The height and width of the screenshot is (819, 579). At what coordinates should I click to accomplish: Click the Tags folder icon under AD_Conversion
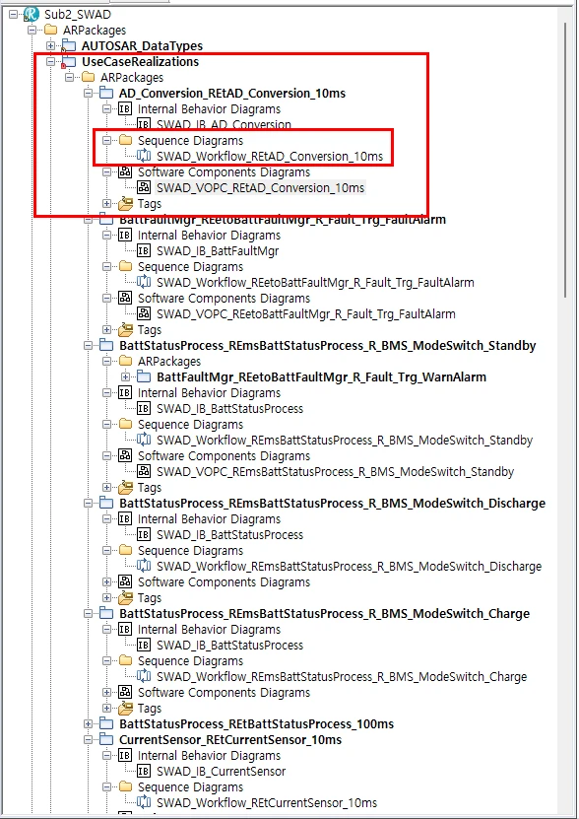tap(125, 203)
